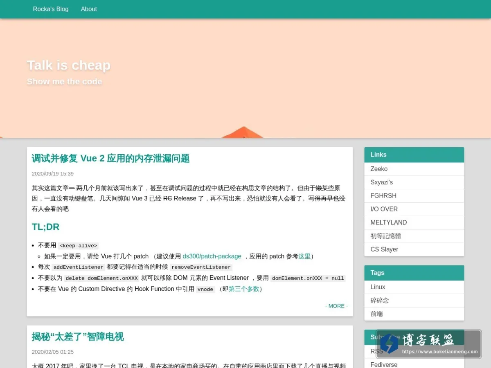
Task: Click the Tags panel header
Action: tap(414, 273)
